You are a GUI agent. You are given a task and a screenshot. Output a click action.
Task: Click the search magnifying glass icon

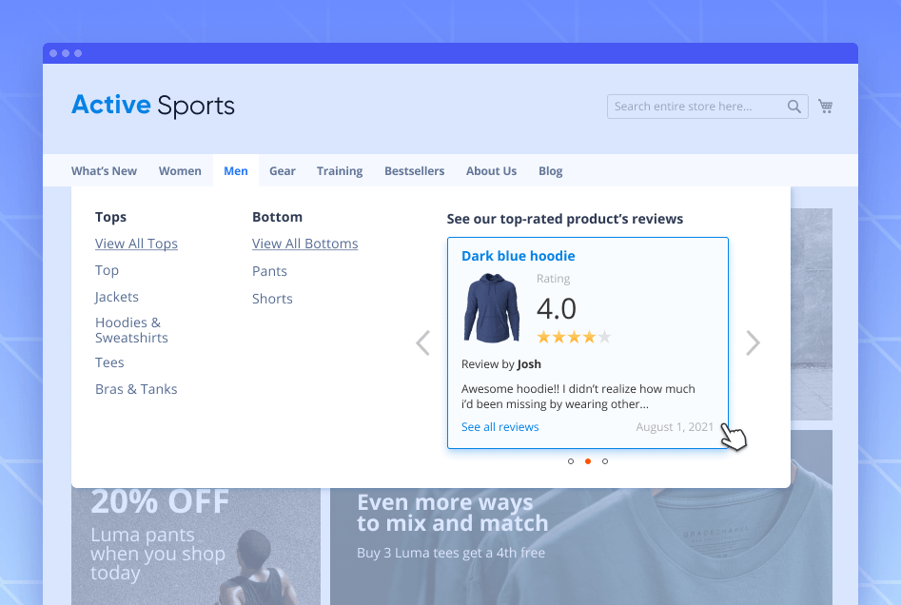coord(793,107)
